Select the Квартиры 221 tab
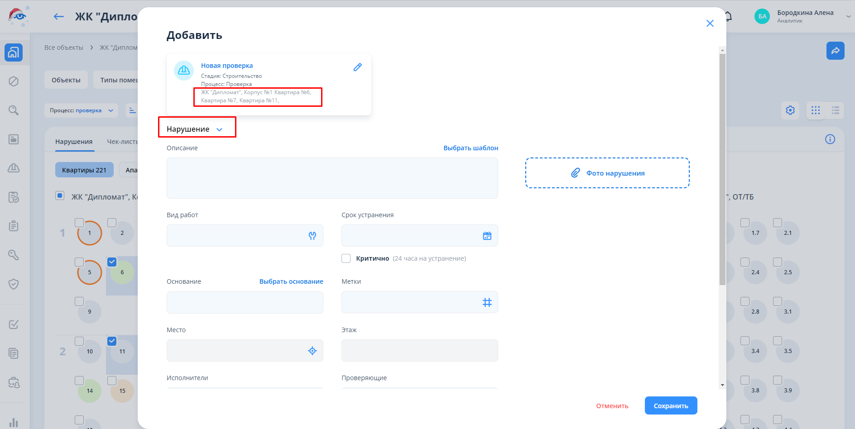This screenshot has height=429, width=855. point(84,170)
